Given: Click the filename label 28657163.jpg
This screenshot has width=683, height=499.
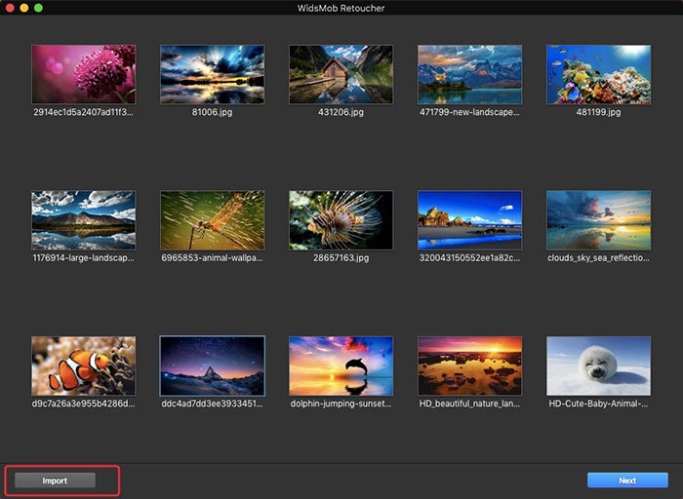Looking at the screenshot, I should (341, 258).
